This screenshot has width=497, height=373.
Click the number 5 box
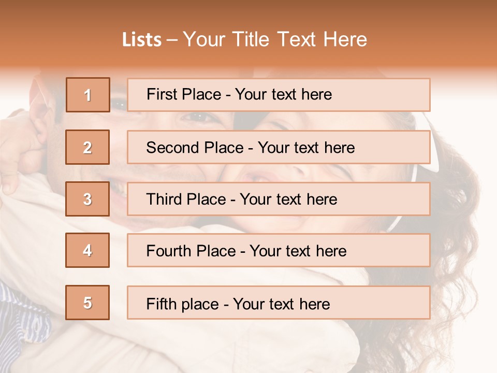(87, 303)
